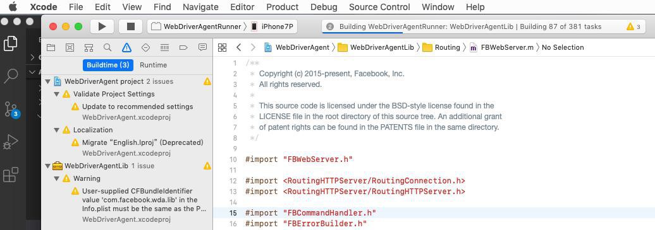655x230 pixels.
Task: Open the Find navigator magnifier icon
Action: (x=107, y=47)
